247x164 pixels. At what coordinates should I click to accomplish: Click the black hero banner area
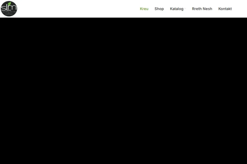[123, 91]
